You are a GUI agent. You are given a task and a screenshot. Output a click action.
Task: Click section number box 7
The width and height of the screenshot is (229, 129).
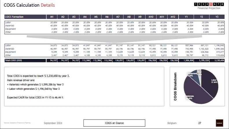(x=218, y=4)
